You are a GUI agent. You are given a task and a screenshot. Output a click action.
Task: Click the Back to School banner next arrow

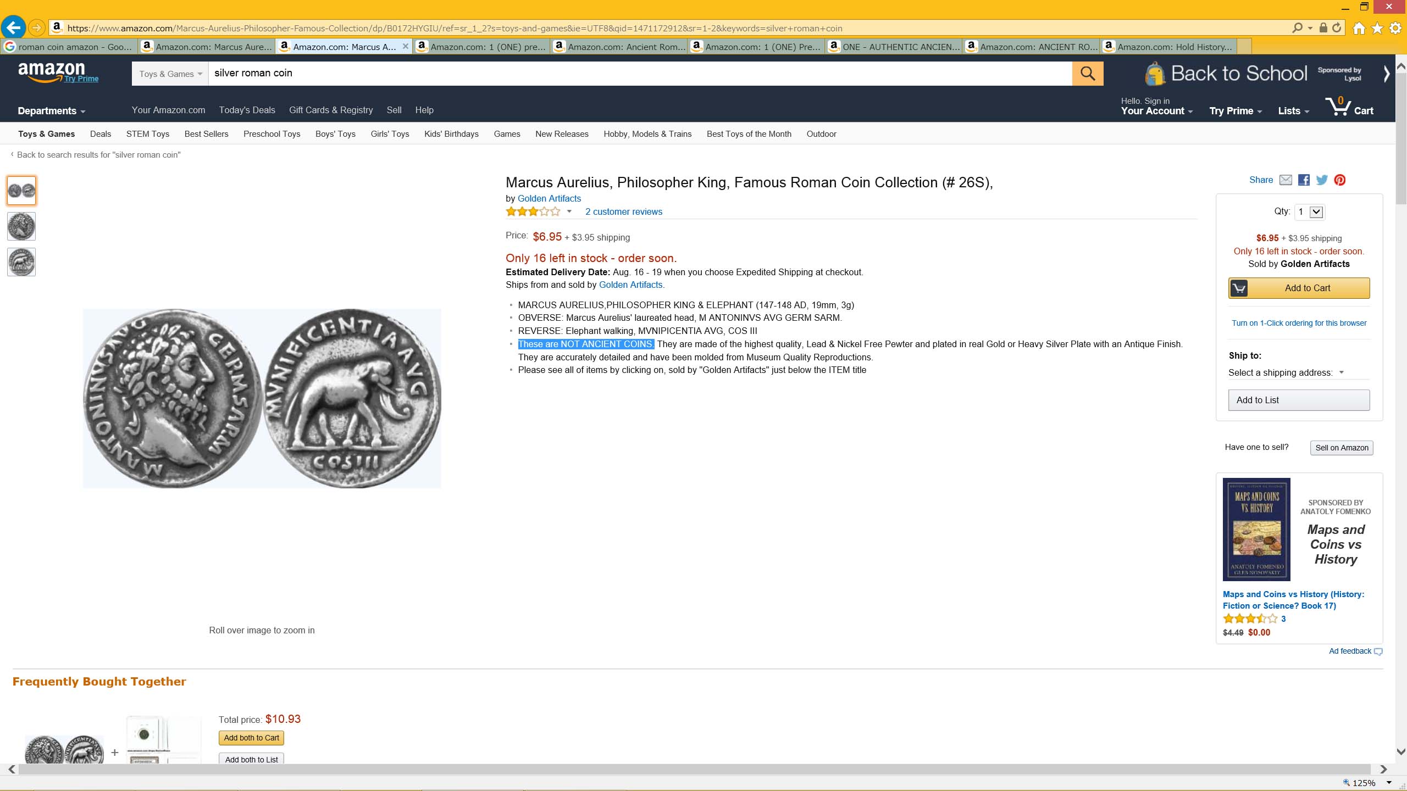(x=1386, y=74)
